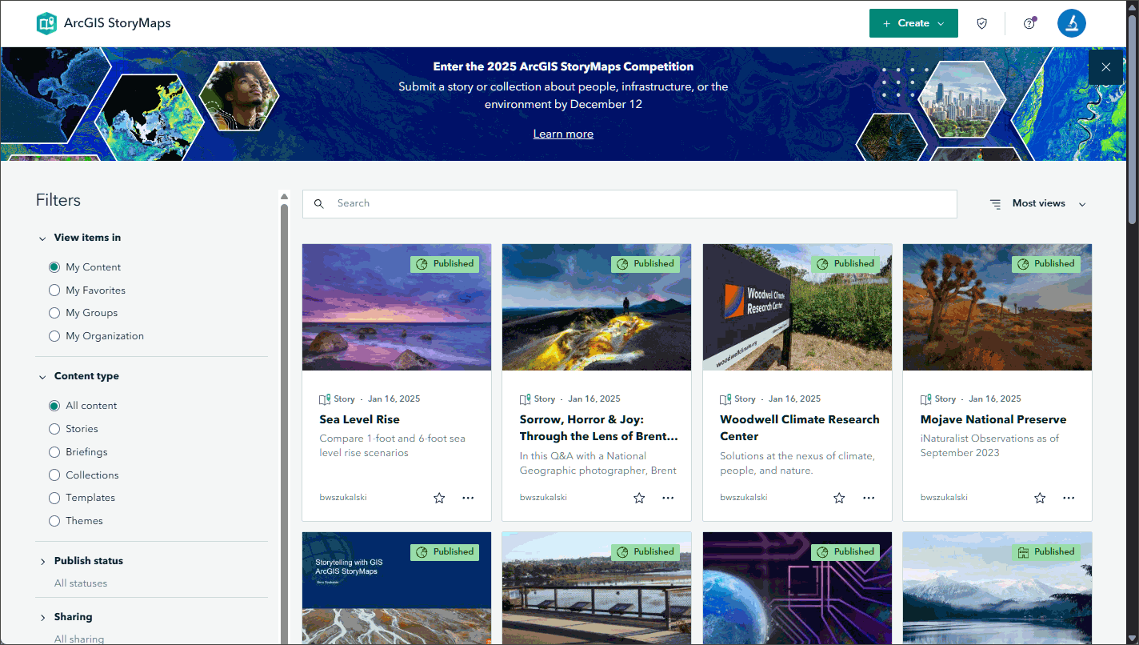Select My Groups radio option
The width and height of the screenshot is (1139, 645).
[x=54, y=313]
